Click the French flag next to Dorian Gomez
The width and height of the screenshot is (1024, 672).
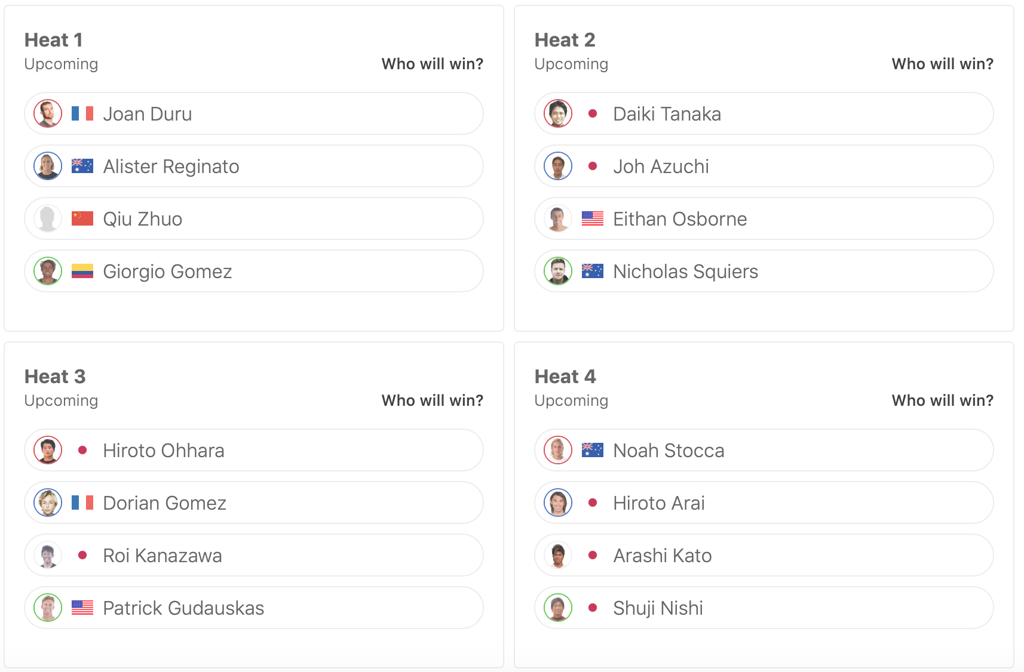[x=82, y=503]
